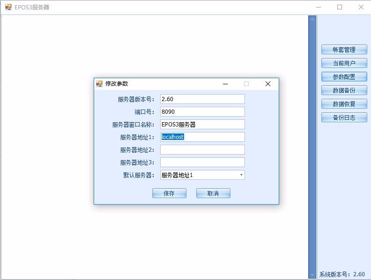The image size is (371, 280).
Task: Click the empty 服务器地址2 field
Action: pyautogui.click(x=202, y=150)
